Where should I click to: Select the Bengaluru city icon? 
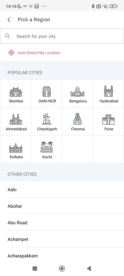coord(77,91)
